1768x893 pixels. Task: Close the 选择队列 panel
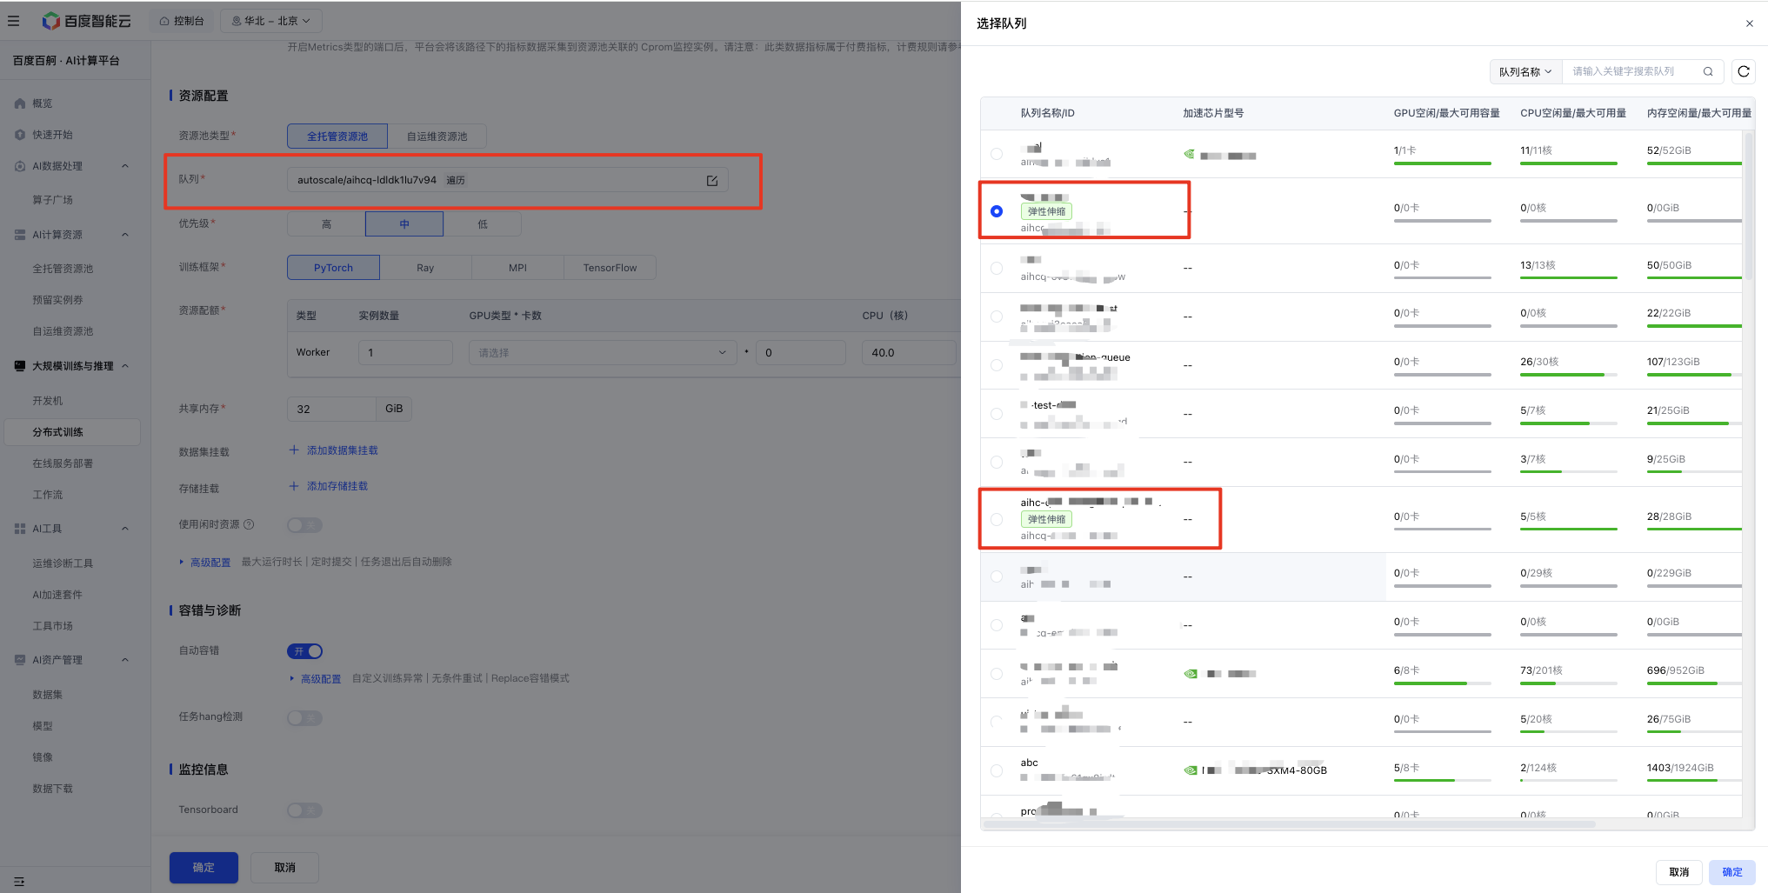click(1750, 23)
